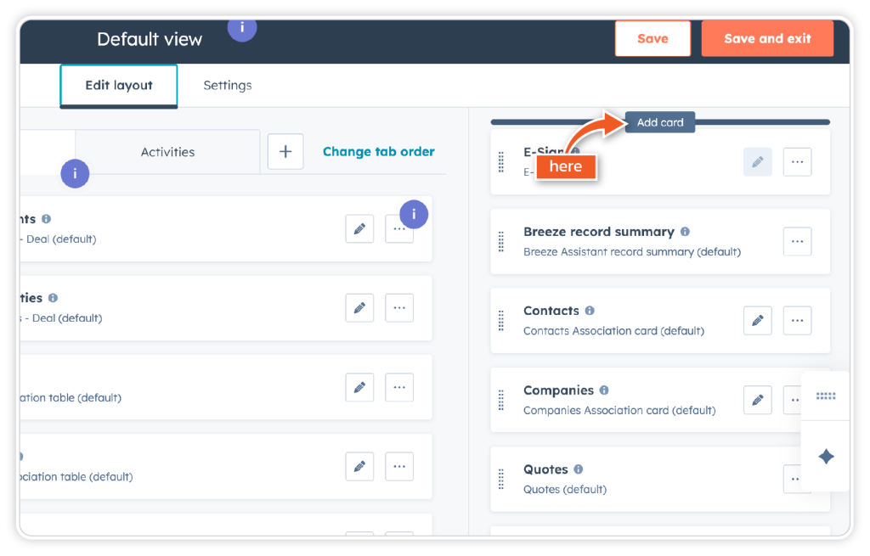Click the pencil edit icon on E-Sign card

[x=757, y=162]
